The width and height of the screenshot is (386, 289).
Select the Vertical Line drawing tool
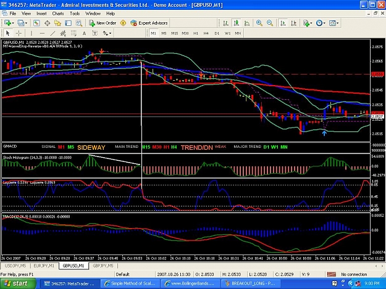(x=31, y=33)
